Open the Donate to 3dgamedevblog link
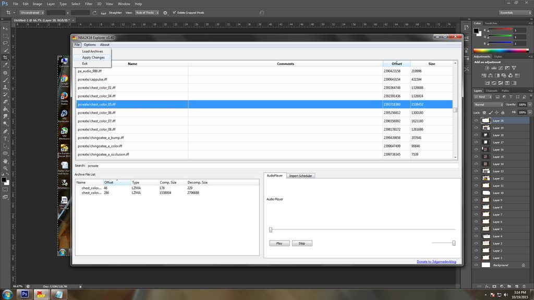 point(436,261)
